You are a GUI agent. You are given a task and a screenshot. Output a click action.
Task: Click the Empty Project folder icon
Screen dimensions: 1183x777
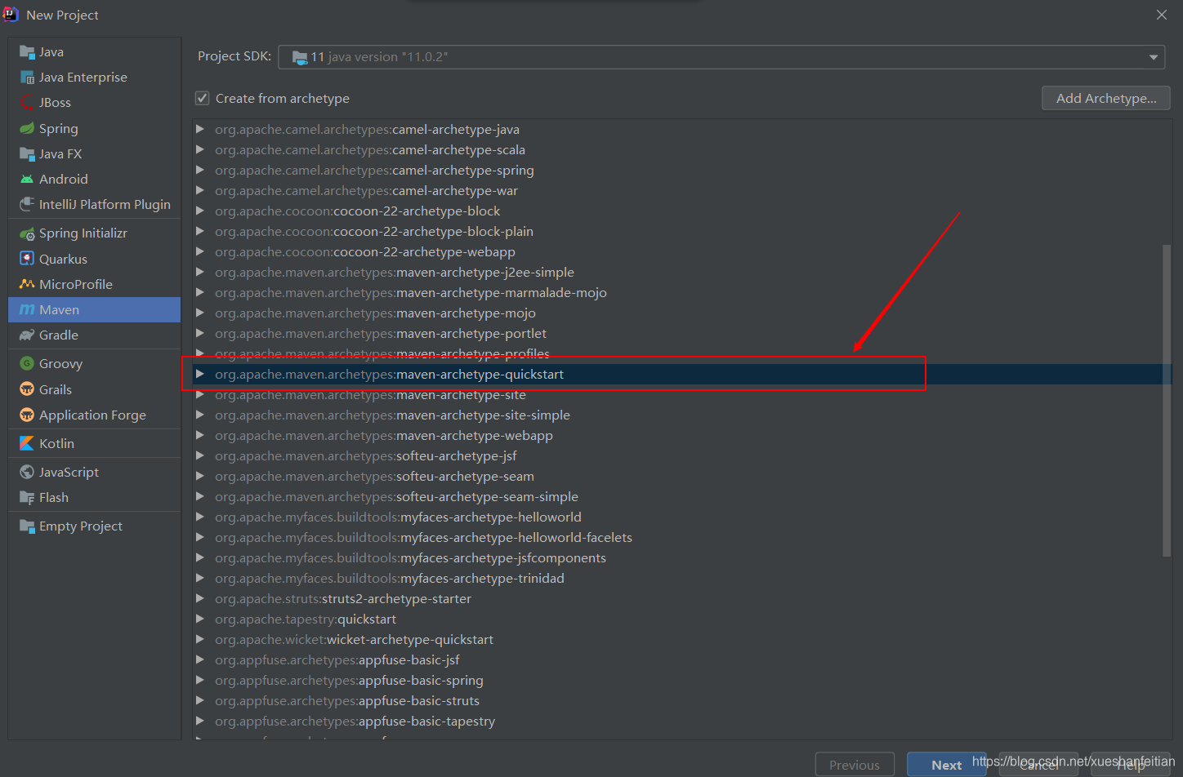(x=27, y=526)
